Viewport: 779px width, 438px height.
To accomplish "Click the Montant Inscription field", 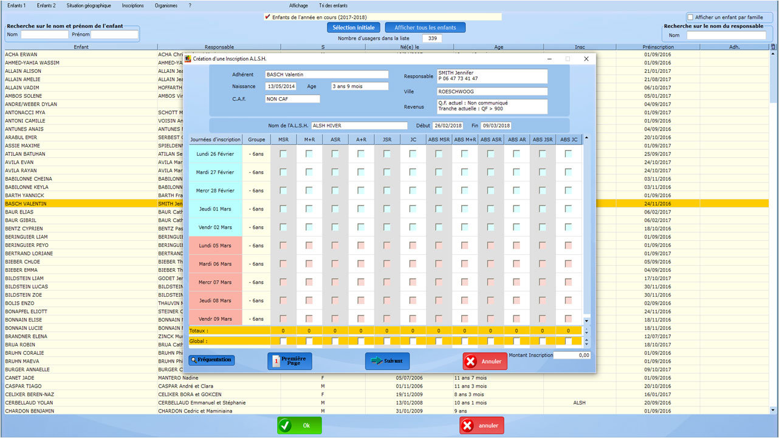I will (x=572, y=355).
